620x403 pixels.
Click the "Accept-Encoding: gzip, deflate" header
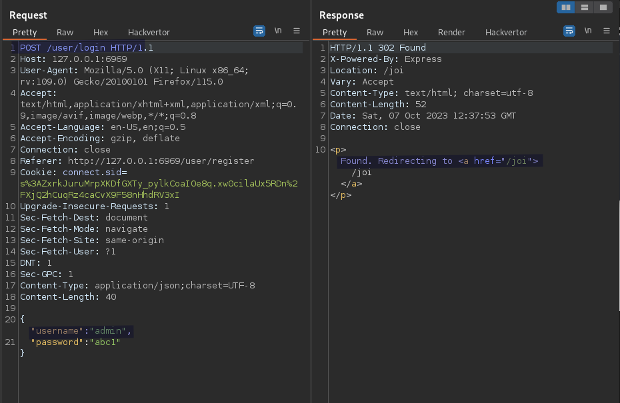click(99, 139)
